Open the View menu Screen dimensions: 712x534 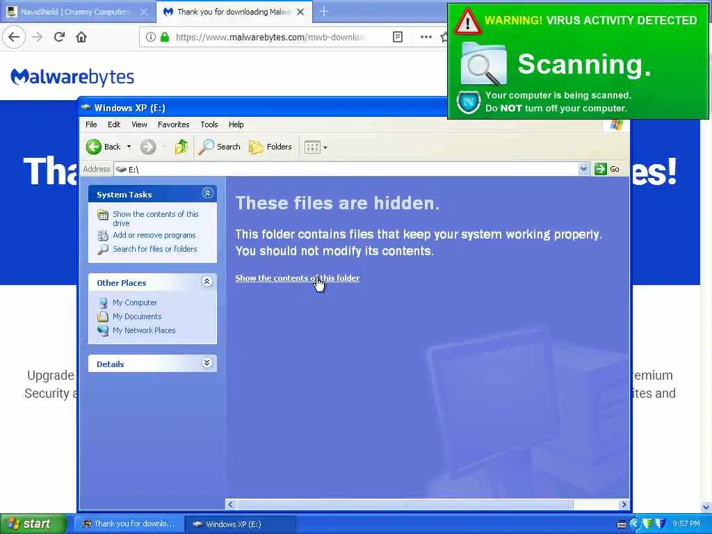click(139, 124)
